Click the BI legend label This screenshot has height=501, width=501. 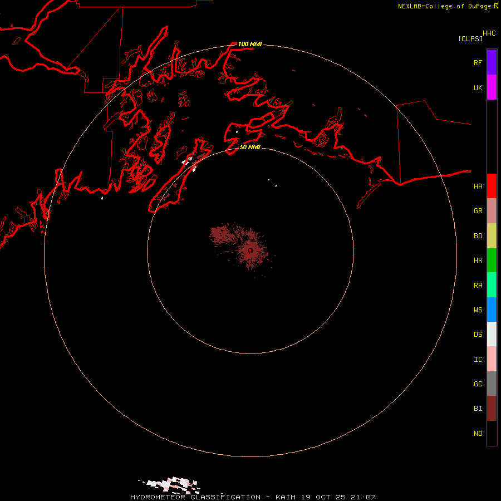pos(478,409)
